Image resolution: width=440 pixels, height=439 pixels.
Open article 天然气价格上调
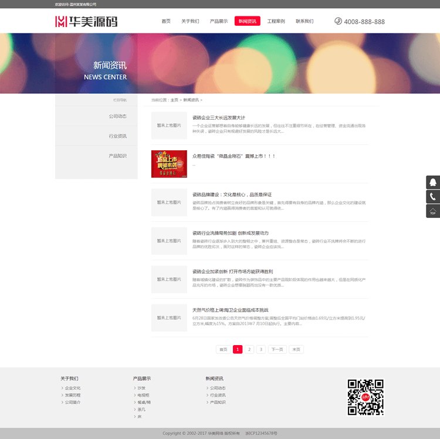pos(230,310)
